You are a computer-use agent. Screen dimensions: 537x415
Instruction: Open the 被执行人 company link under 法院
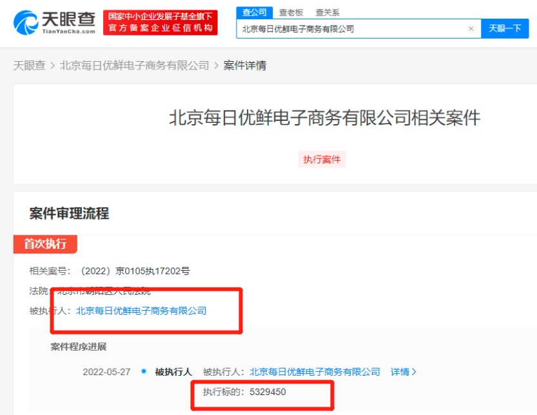pos(141,311)
